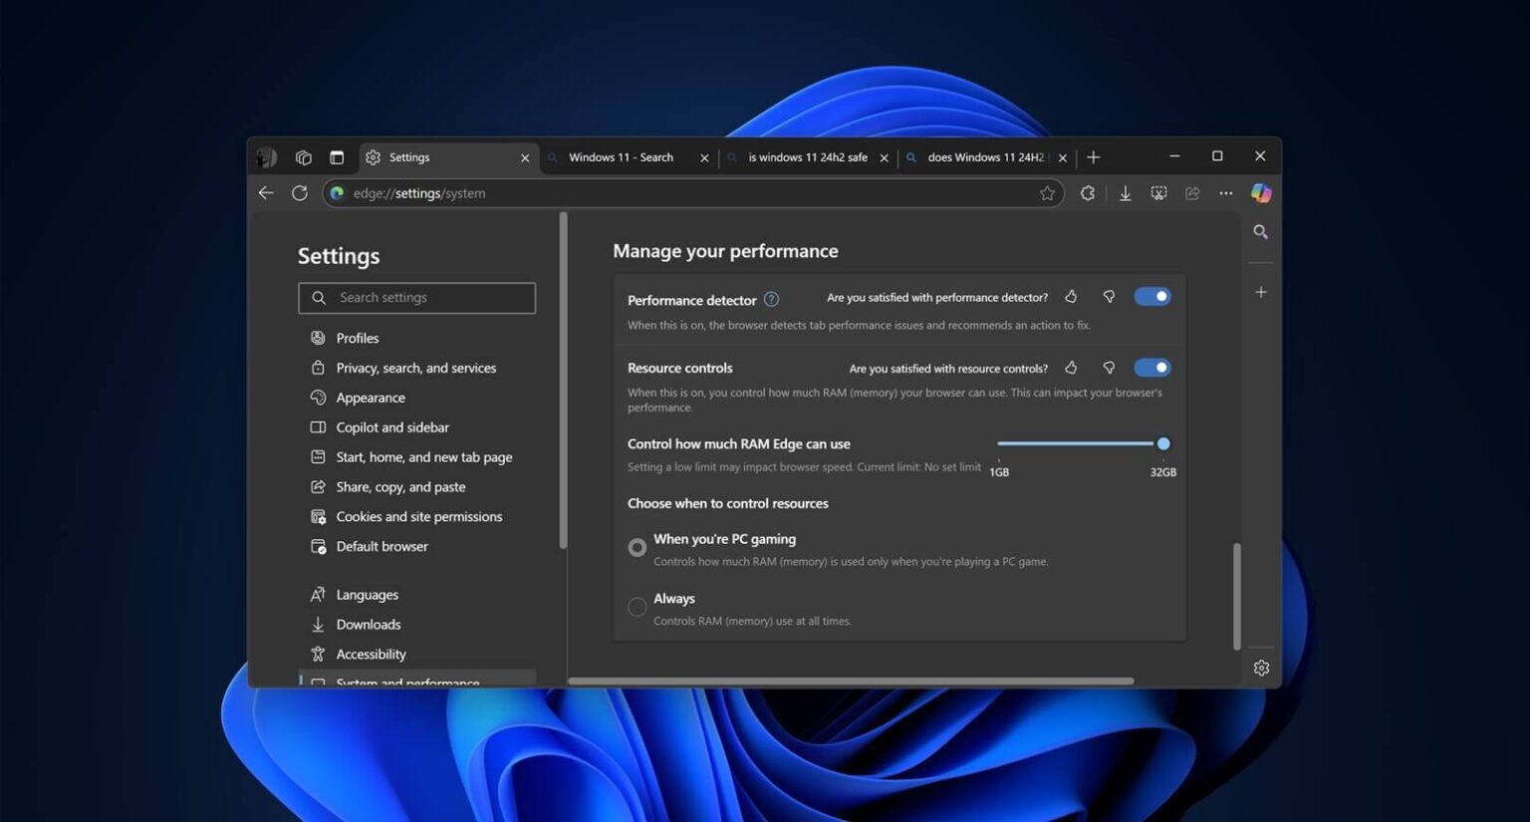The image size is (1530, 822).
Task: Click the tab actions menu icon
Action: pos(337,156)
